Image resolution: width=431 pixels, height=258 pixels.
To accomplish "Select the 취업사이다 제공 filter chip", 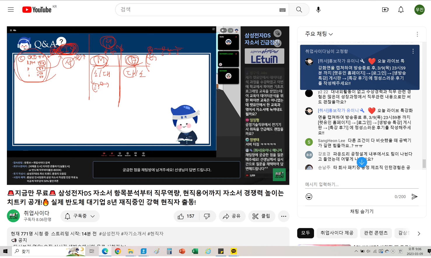I will coord(337,233).
